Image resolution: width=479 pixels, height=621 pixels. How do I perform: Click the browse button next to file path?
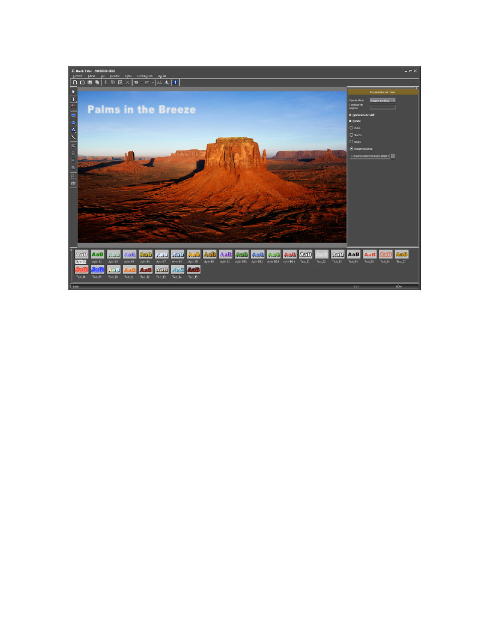click(393, 156)
